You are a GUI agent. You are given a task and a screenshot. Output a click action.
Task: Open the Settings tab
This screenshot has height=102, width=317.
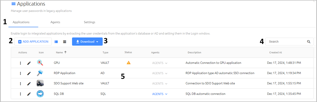[89, 22]
